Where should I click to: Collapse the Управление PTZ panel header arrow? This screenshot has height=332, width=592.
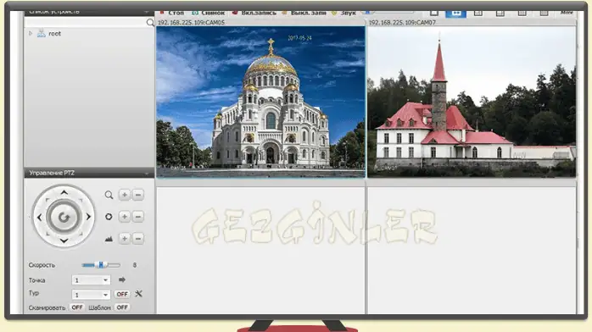click(x=147, y=174)
